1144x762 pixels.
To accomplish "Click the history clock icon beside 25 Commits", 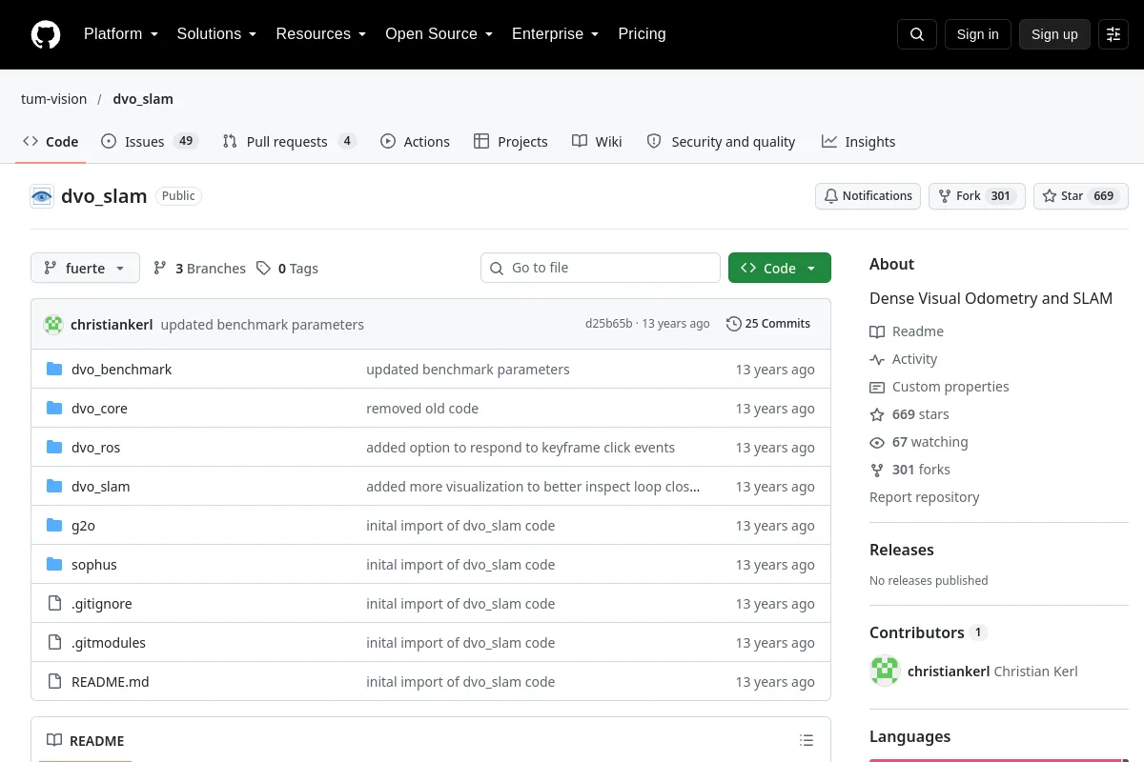I will pyautogui.click(x=733, y=324).
